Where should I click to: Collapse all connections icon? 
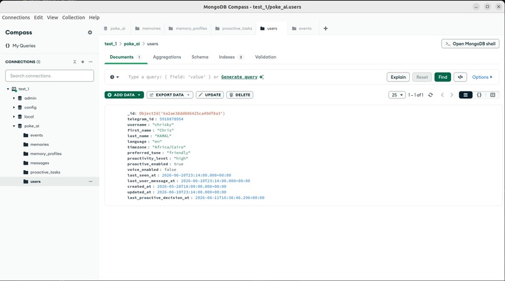point(75,62)
